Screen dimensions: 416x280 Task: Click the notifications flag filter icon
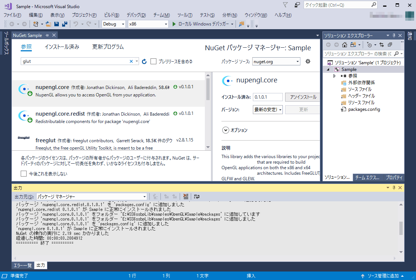click(285, 5)
